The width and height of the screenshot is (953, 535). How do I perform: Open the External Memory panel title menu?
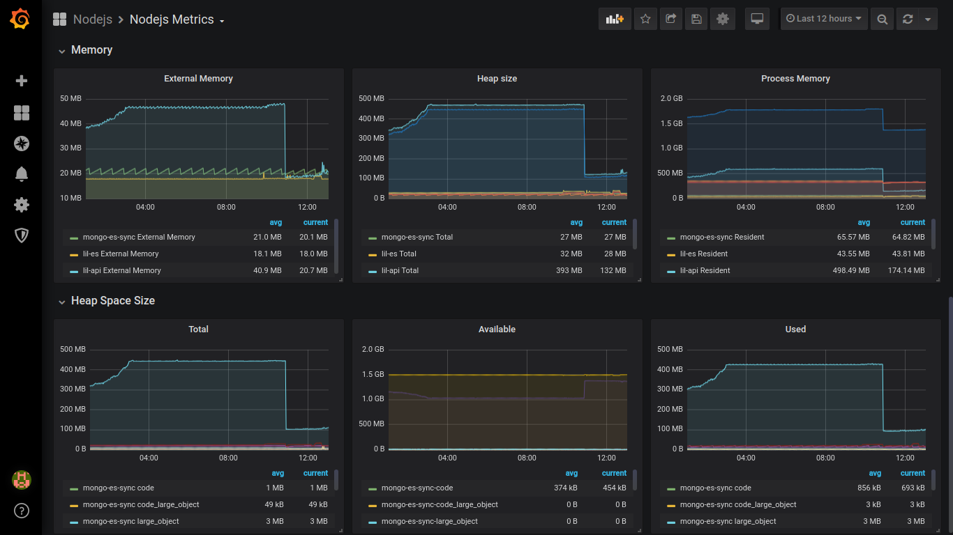[x=198, y=79]
